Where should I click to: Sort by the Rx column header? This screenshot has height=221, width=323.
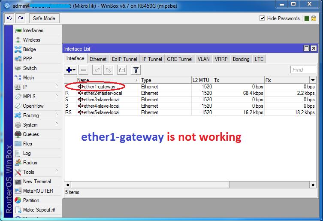click(287, 80)
